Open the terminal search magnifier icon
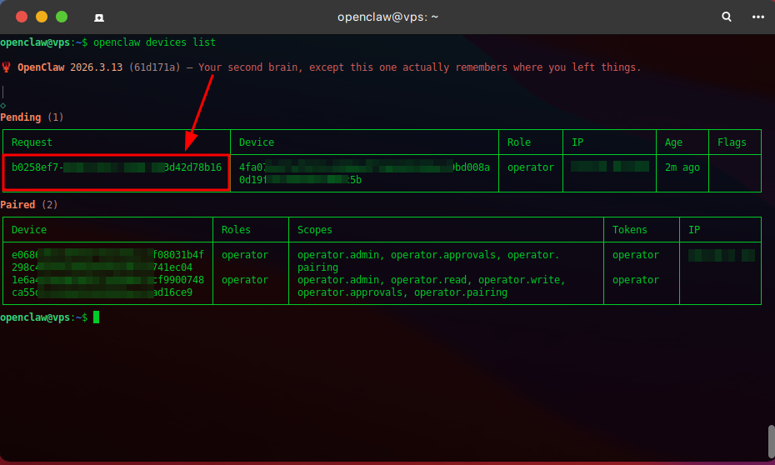The height and width of the screenshot is (465, 775). click(727, 17)
